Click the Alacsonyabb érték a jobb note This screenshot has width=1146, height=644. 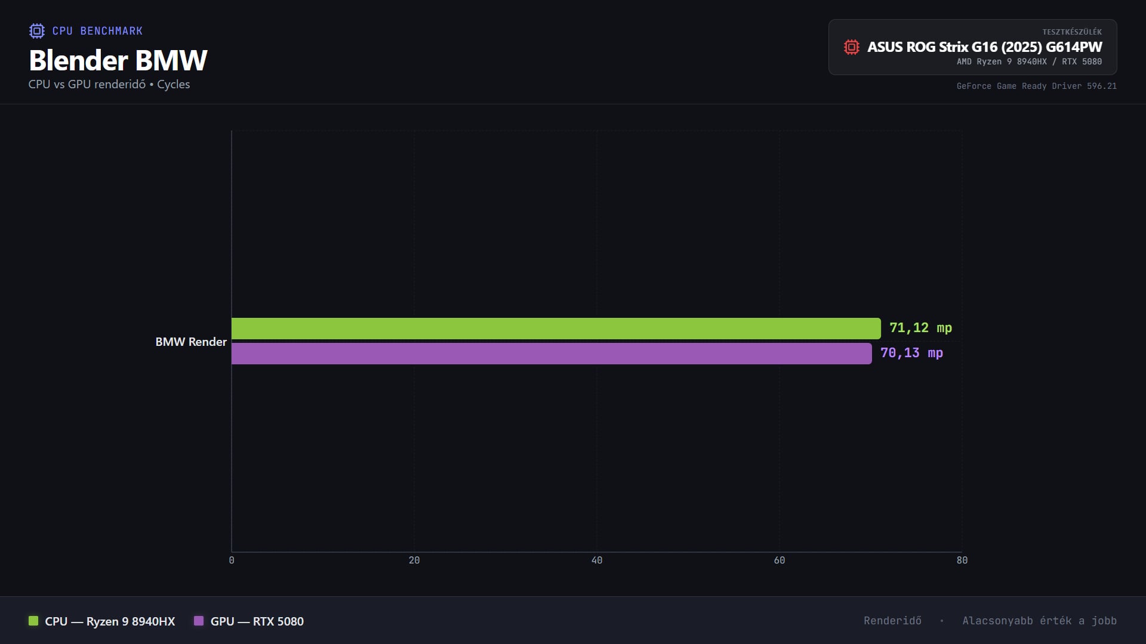pyautogui.click(x=1039, y=621)
